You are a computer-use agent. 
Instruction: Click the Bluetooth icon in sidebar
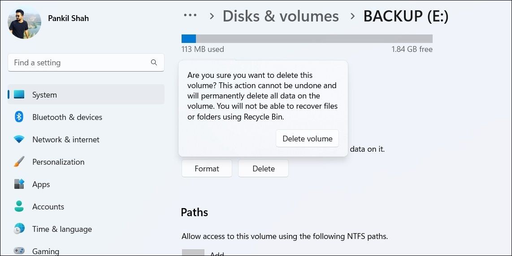click(19, 117)
